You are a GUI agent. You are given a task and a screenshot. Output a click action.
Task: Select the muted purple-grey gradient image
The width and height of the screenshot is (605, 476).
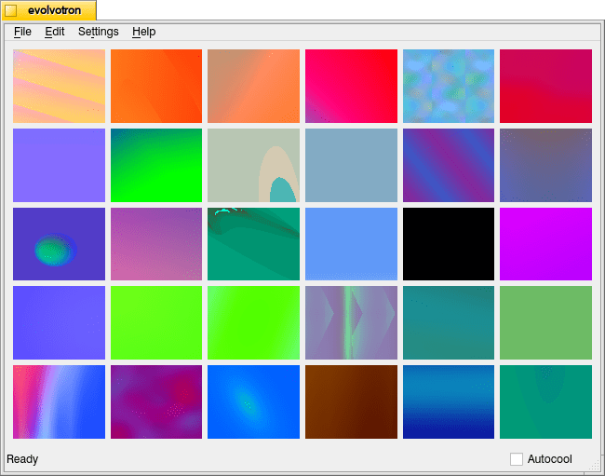coord(545,165)
